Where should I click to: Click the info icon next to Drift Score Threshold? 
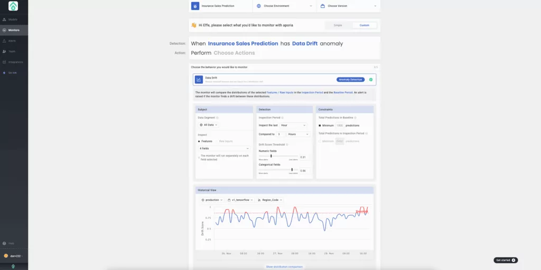coord(287,144)
